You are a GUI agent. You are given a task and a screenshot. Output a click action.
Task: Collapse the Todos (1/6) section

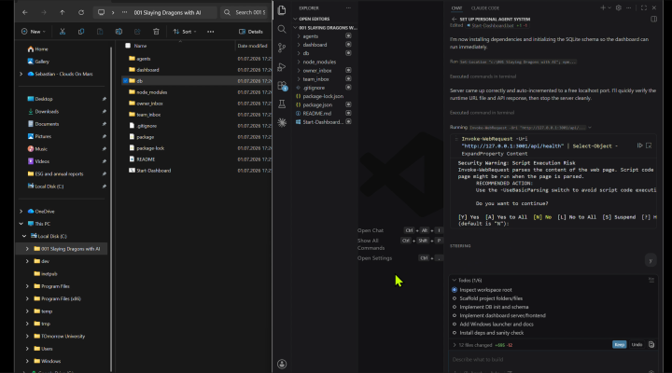point(454,280)
